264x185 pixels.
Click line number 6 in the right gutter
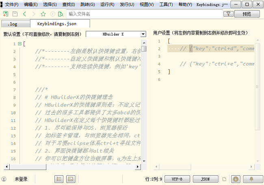pyautogui.click(x=159, y=80)
